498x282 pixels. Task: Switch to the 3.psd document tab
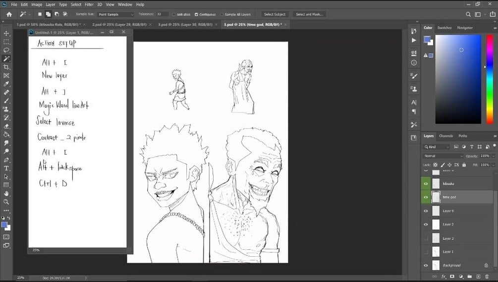185,24
